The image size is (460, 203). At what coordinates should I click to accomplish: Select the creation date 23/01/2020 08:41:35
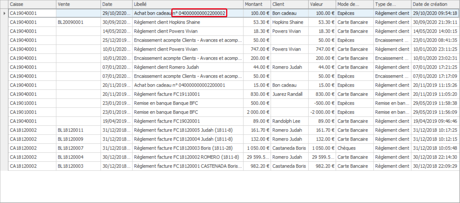pos(435,40)
